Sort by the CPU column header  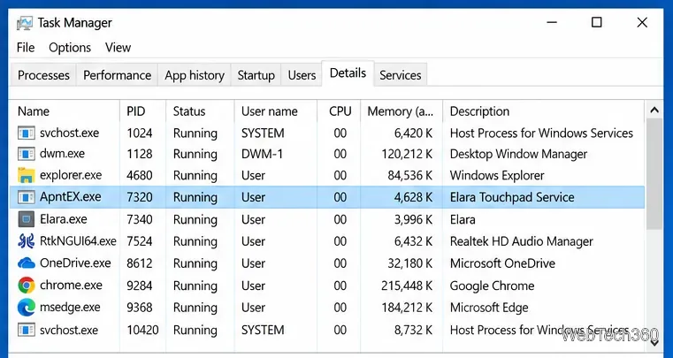(339, 111)
